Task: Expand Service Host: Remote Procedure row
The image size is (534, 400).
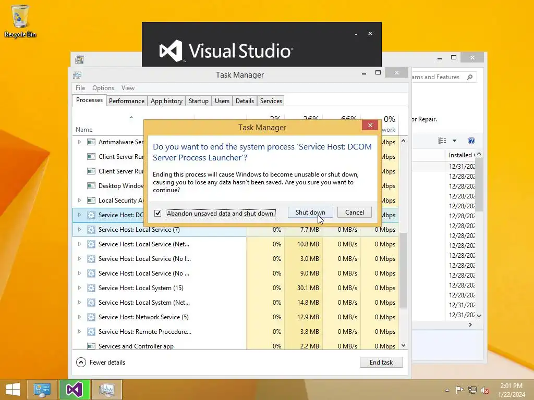Action: [79, 332]
